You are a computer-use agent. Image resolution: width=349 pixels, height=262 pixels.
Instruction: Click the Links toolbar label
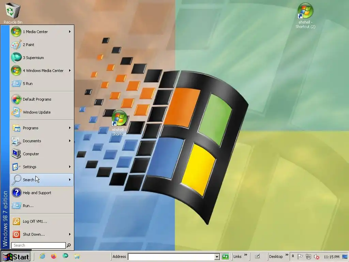[237, 257]
